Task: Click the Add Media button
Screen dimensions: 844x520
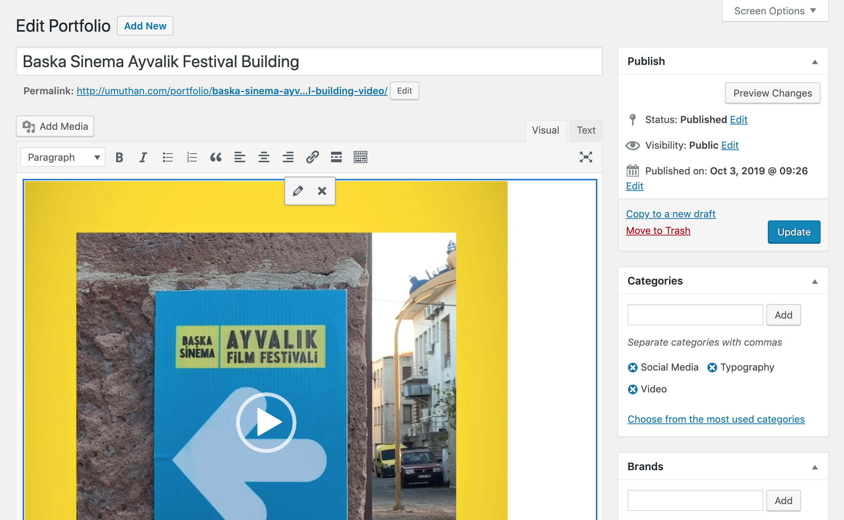Action: click(55, 126)
